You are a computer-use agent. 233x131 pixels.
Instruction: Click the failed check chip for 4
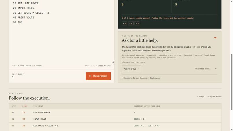[x=131, y=23]
